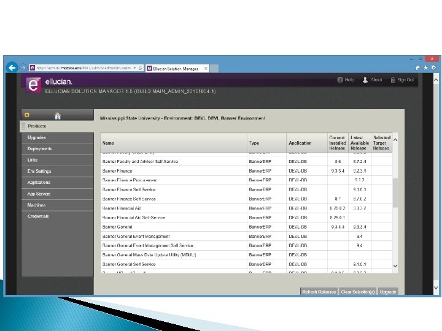The height and width of the screenshot is (331, 442).
Task: Select Applications in the sidebar
Action: (58, 183)
